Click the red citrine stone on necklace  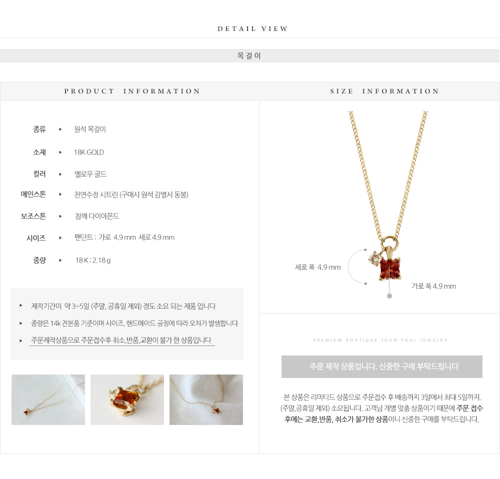(389, 269)
